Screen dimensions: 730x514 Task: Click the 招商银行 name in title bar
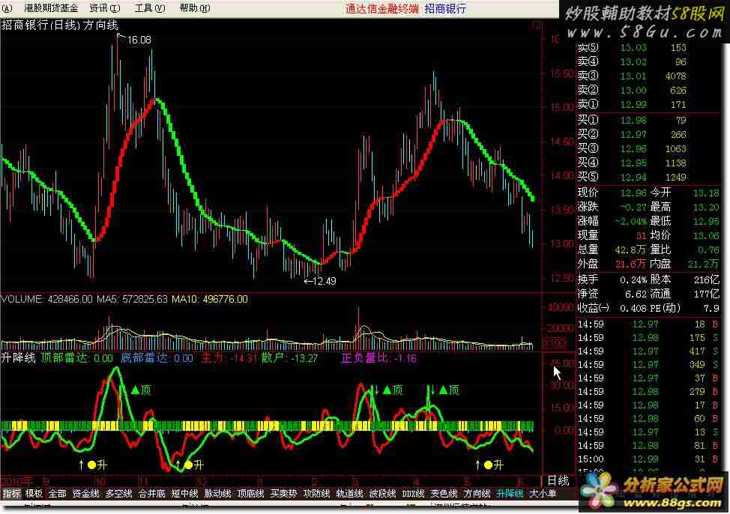(445, 8)
